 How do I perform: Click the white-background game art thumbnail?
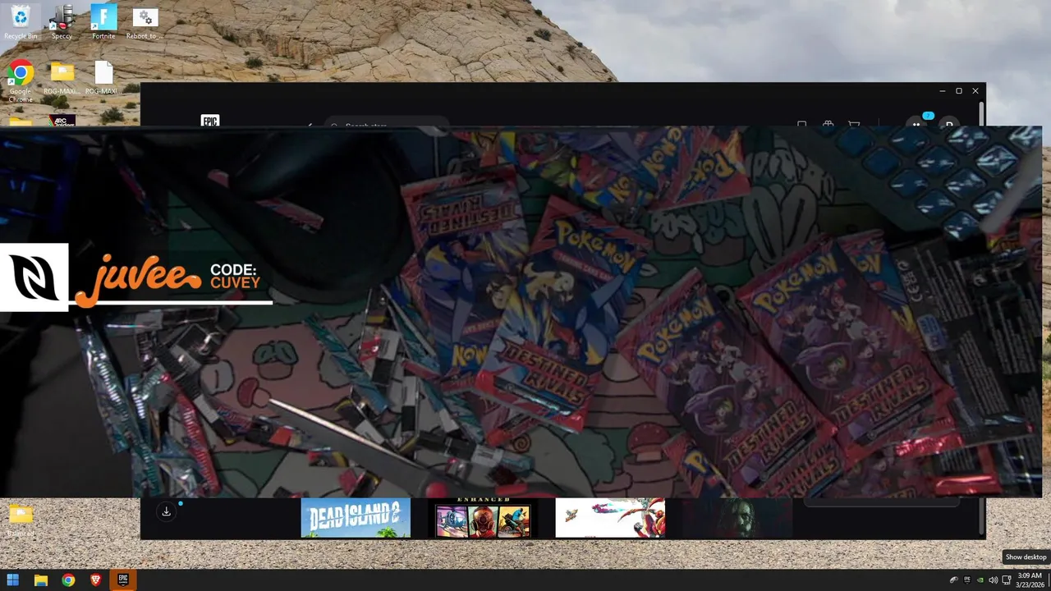610,518
